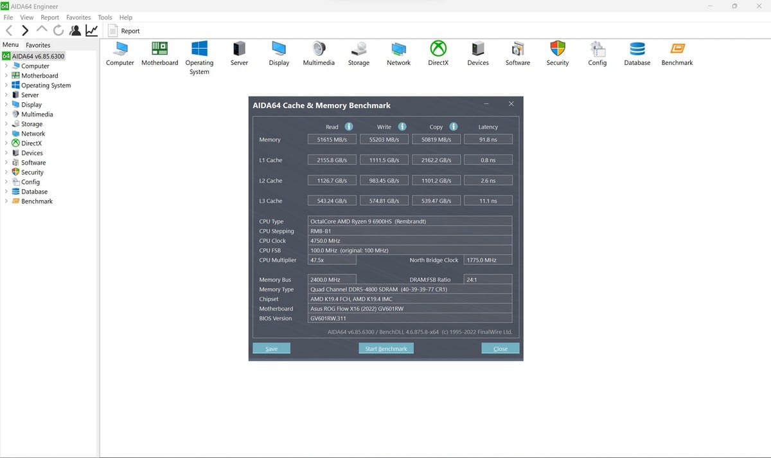This screenshot has height=458, width=771.
Task: Click the Refresh toolbar icon
Action: pos(58,30)
